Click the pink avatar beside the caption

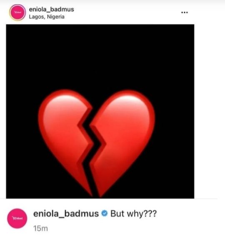click(17, 218)
